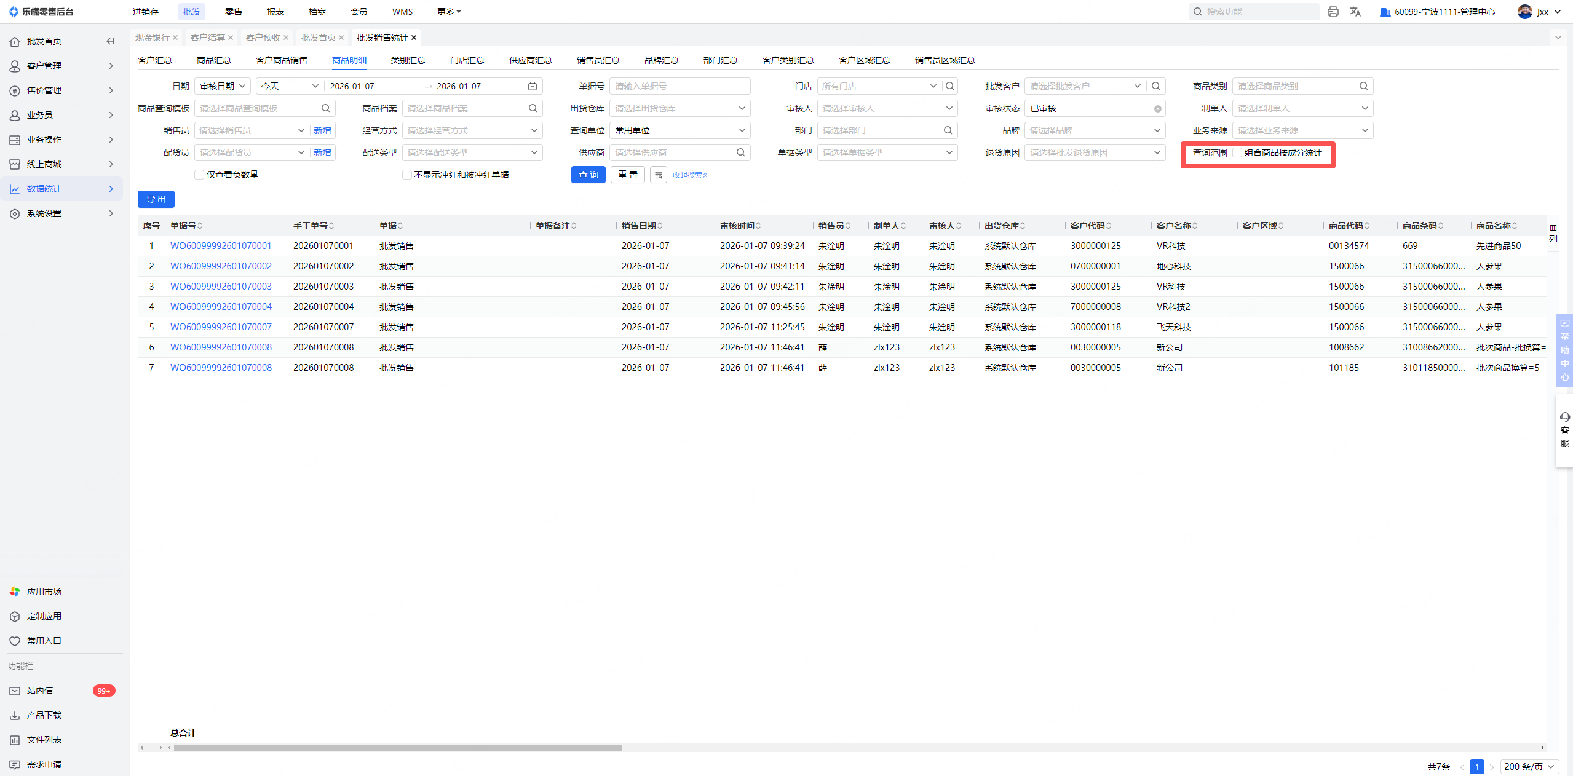This screenshot has height=776, width=1573.
Task: Click the horizontal table scrollbar
Action: point(397,748)
